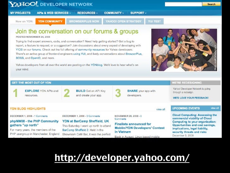Viewport: 230px width, 173px height.
Task: Click the YDN Blog Highlights heading
Action: 28,109
